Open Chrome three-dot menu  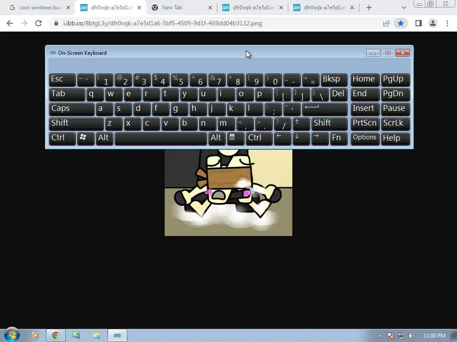[x=447, y=23]
